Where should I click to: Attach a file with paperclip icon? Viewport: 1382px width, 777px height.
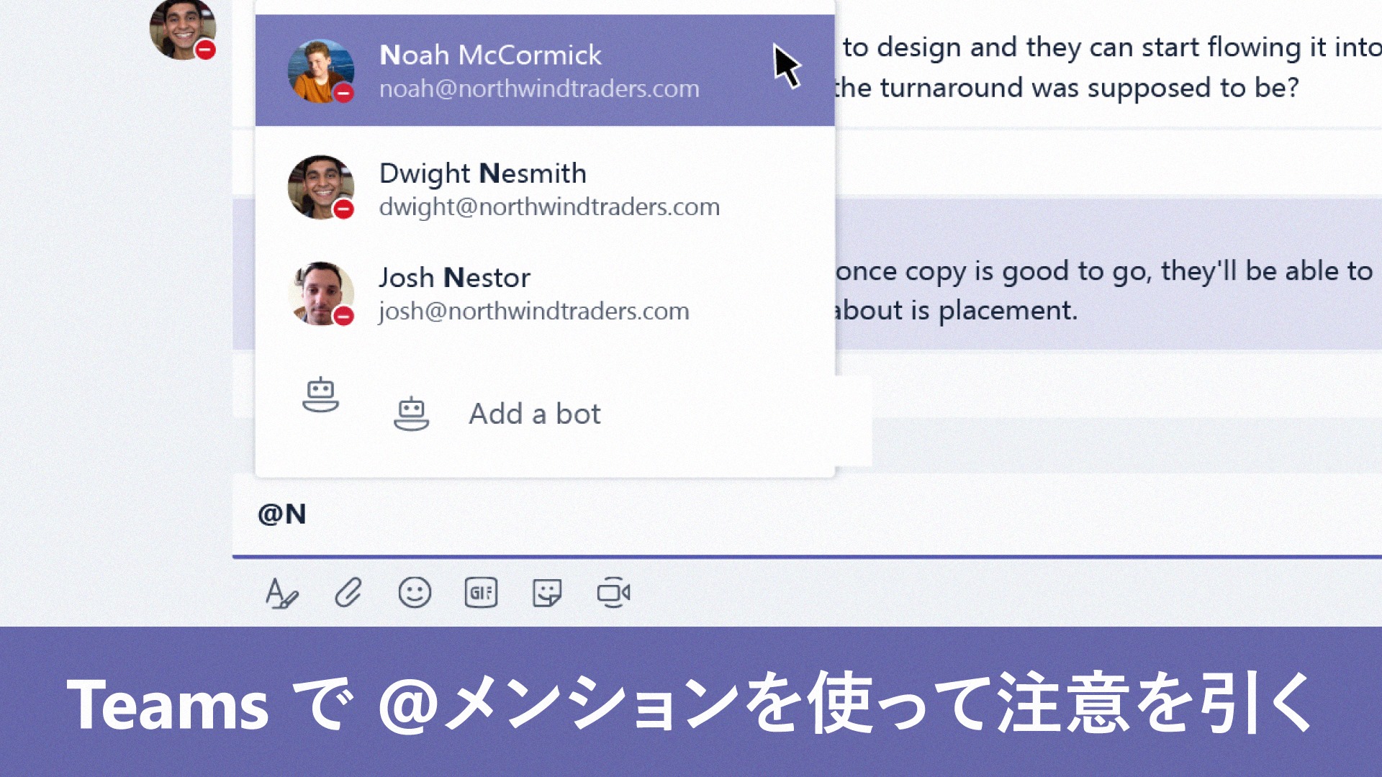click(348, 594)
